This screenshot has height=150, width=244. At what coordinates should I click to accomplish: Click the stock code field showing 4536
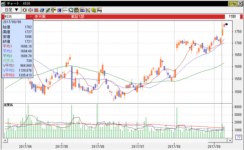click(14, 17)
